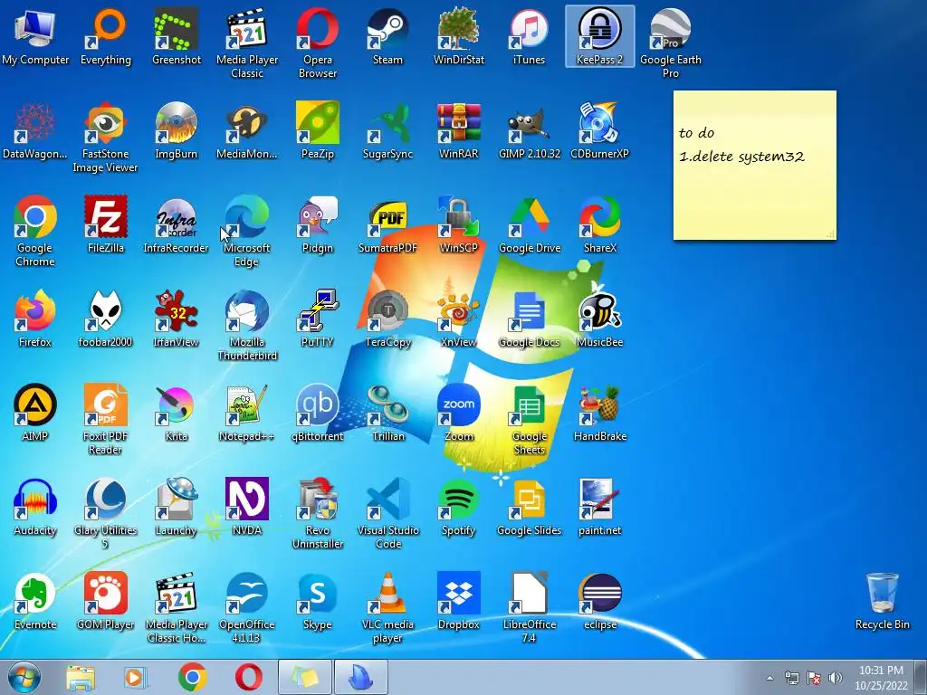The height and width of the screenshot is (695, 927).
Task: Select the LibreOffice 7.4 icon
Action: 529,607
